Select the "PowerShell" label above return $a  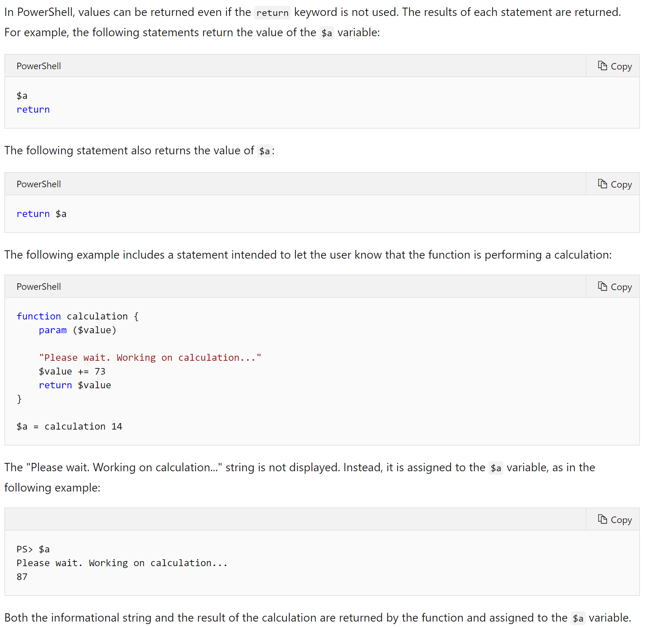point(38,184)
